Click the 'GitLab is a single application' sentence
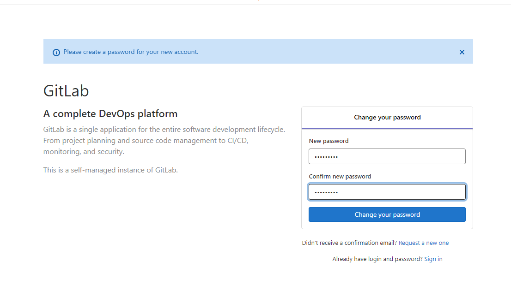 click(x=164, y=130)
